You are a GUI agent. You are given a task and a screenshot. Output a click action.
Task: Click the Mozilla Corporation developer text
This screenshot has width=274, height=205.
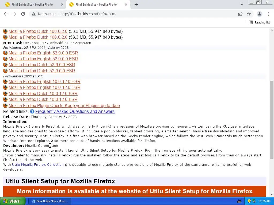click(41, 145)
